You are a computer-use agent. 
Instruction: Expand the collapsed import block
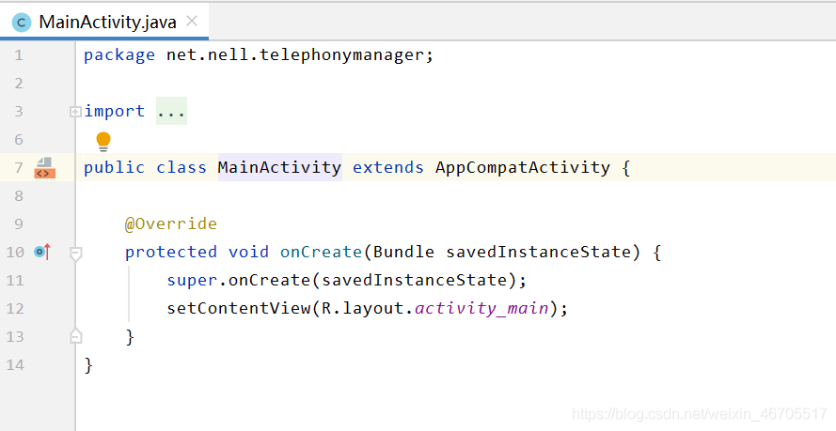[x=75, y=112]
